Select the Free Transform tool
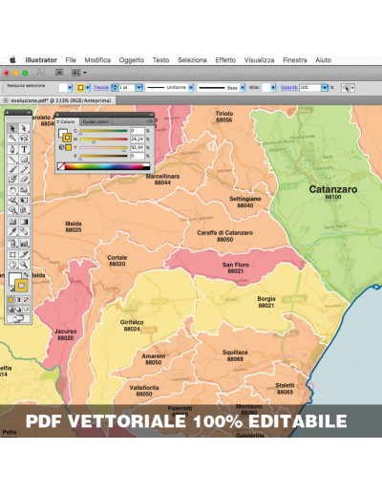The height and width of the screenshot is (494, 382). (24, 200)
